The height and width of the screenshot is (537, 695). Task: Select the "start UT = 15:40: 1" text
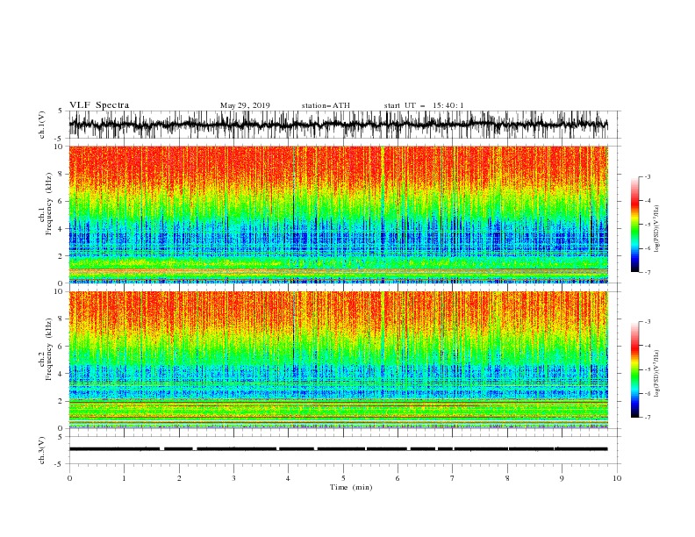point(424,105)
